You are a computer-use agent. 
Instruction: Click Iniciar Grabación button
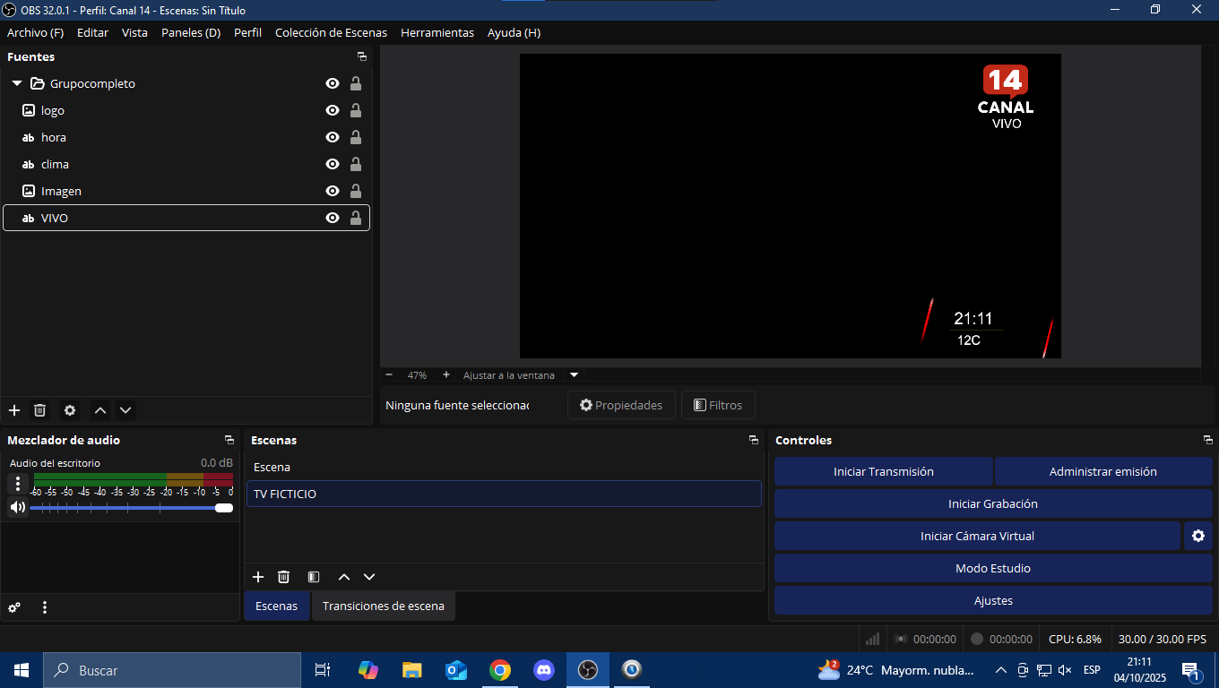tap(992, 503)
